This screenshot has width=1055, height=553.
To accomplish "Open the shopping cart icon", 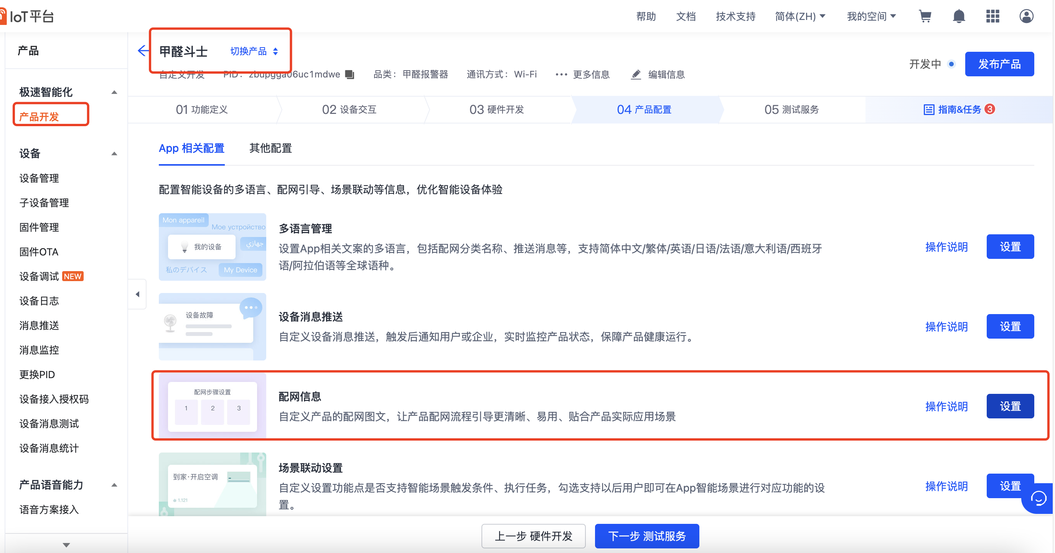I will coord(925,16).
